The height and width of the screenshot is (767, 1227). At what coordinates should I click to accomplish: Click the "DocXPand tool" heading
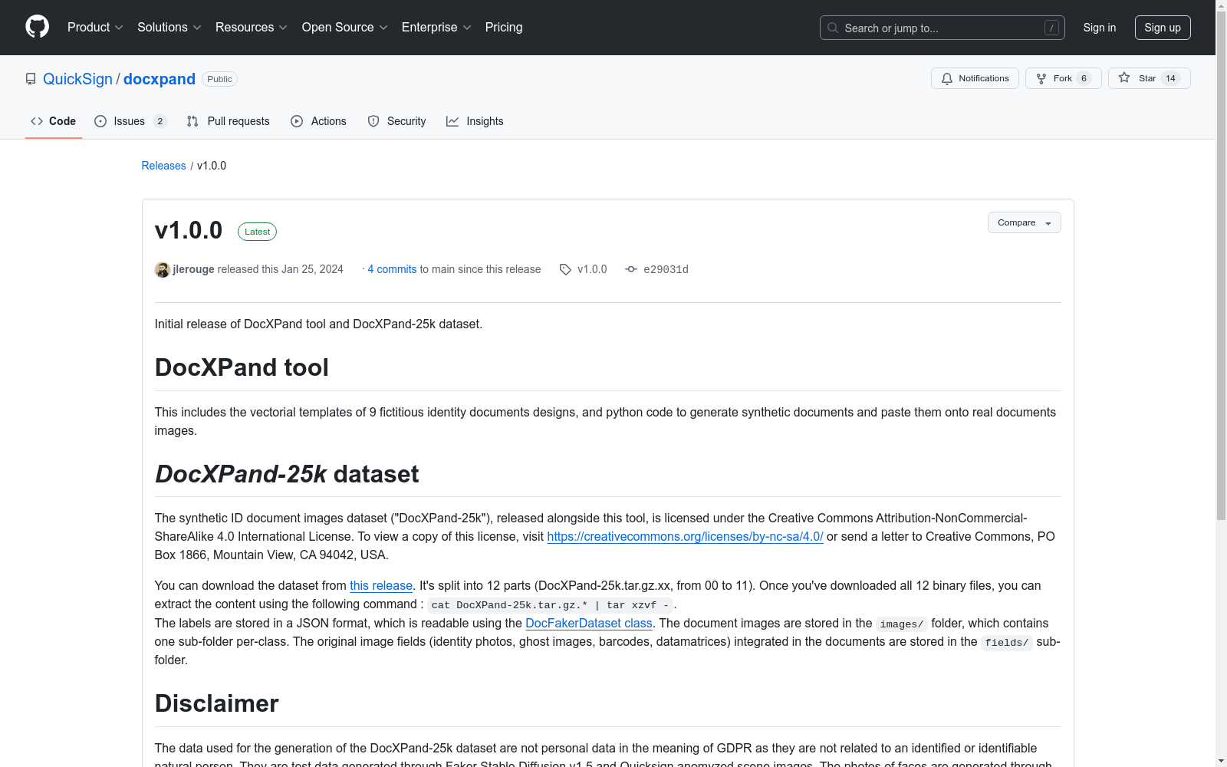point(242,367)
